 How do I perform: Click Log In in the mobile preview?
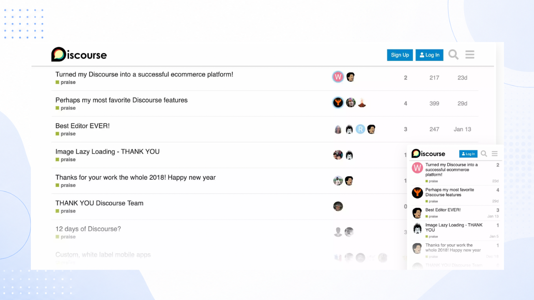point(469,154)
